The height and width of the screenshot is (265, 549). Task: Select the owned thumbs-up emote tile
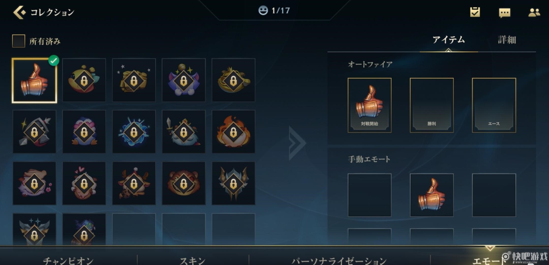click(x=34, y=80)
